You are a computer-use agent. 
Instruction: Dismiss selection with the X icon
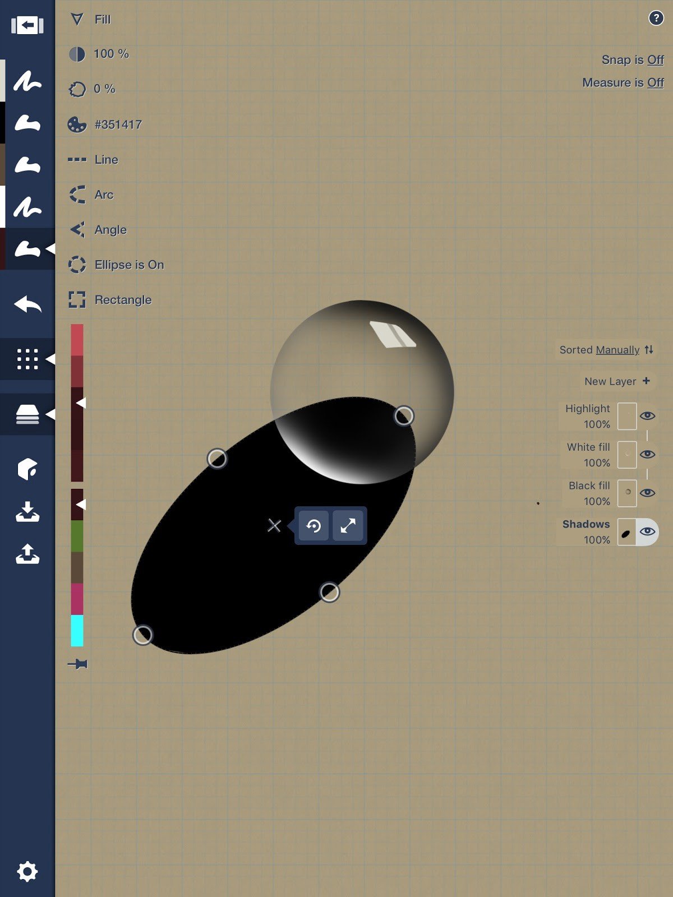(274, 525)
